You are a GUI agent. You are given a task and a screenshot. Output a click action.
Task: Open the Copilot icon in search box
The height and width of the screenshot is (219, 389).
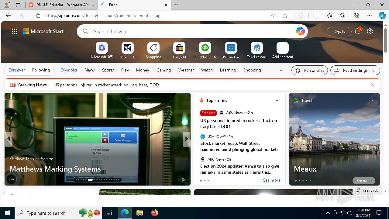(x=300, y=31)
